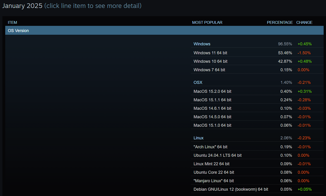The width and height of the screenshot is (326, 196).
Task: Select the Linux Mint 22 64 bit row
Action: (x=211, y=164)
